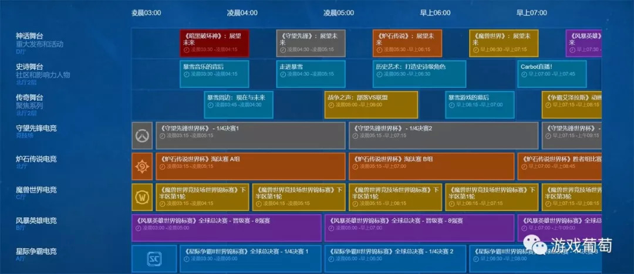634x274 pixels.
Task: Open WoW arena match 凌晨04:15-凌晨05:15
Action: click(299, 197)
